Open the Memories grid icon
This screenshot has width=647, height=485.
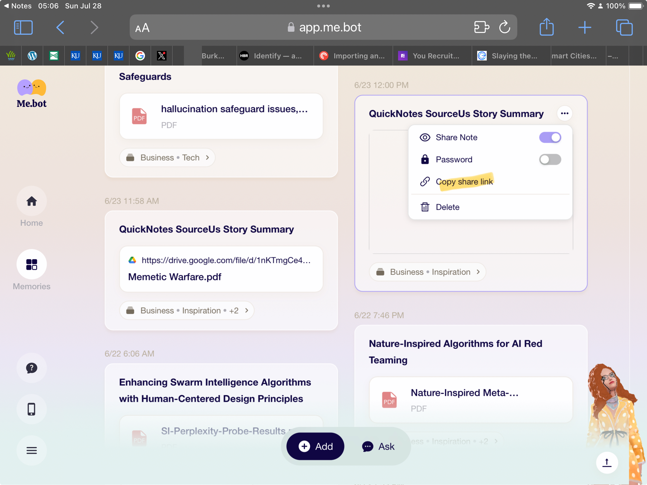(31, 265)
